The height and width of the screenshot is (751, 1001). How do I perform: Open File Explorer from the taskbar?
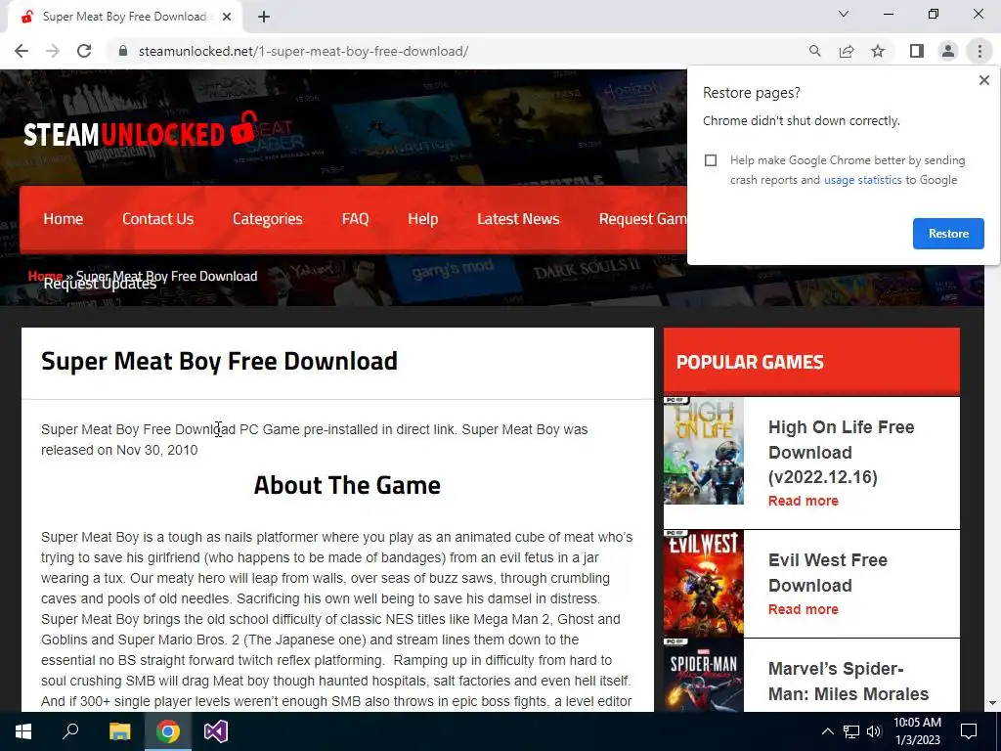tap(119, 731)
